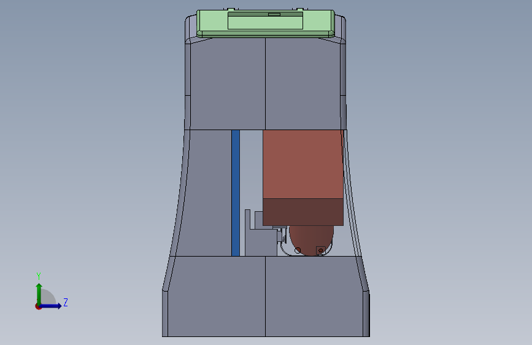The image size is (532, 345).
Task: Select the square bracket with hole under motor
Action: 321,250
